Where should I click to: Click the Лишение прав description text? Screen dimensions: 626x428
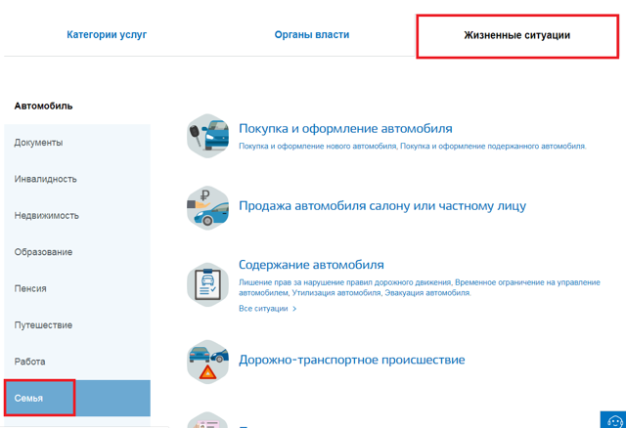(420, 287)
